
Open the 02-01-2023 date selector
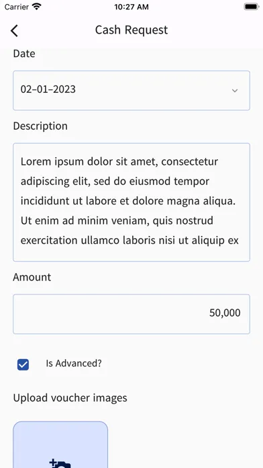[131, 90]
